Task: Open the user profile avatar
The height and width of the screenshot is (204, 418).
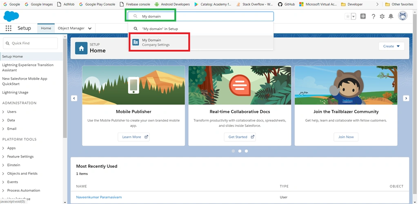Action: pyautogui.click(x=402, y=16)
